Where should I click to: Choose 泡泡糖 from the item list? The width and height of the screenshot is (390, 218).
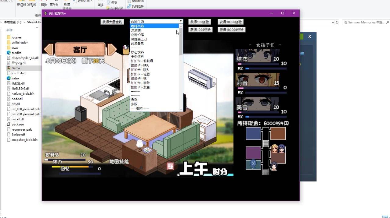coord(136,30)
